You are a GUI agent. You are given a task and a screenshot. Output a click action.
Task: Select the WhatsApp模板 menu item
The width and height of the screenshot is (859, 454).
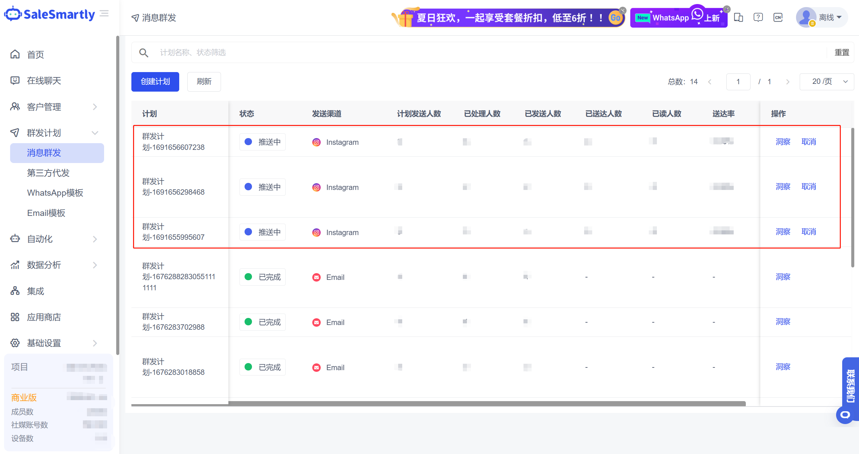click(x=55, y=193)
